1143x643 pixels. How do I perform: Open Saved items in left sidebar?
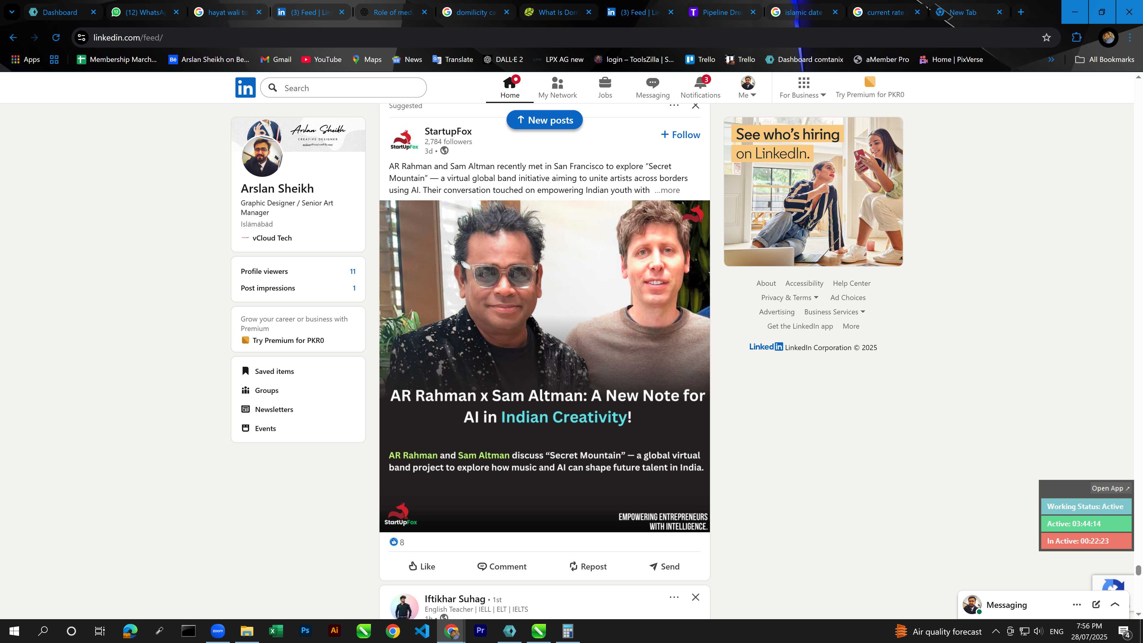268,371
